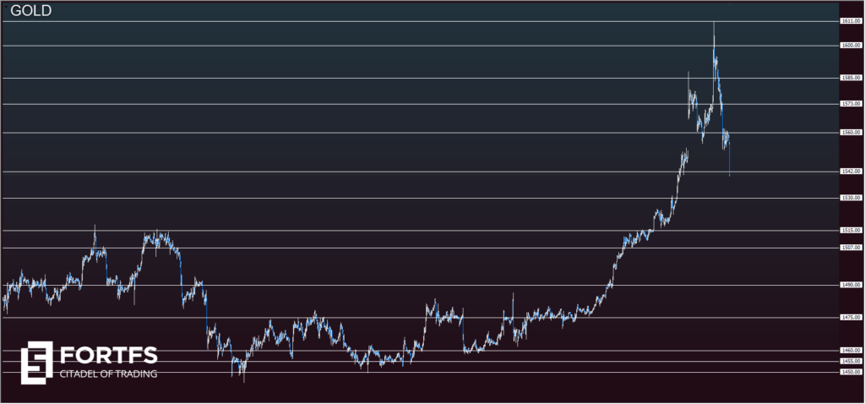Click the 1507.00 price level label
The height and width of the screenshot is (404, 865).
click(850, 248)
